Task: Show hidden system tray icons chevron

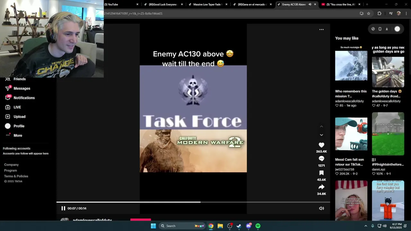Action: click(366, 226)
